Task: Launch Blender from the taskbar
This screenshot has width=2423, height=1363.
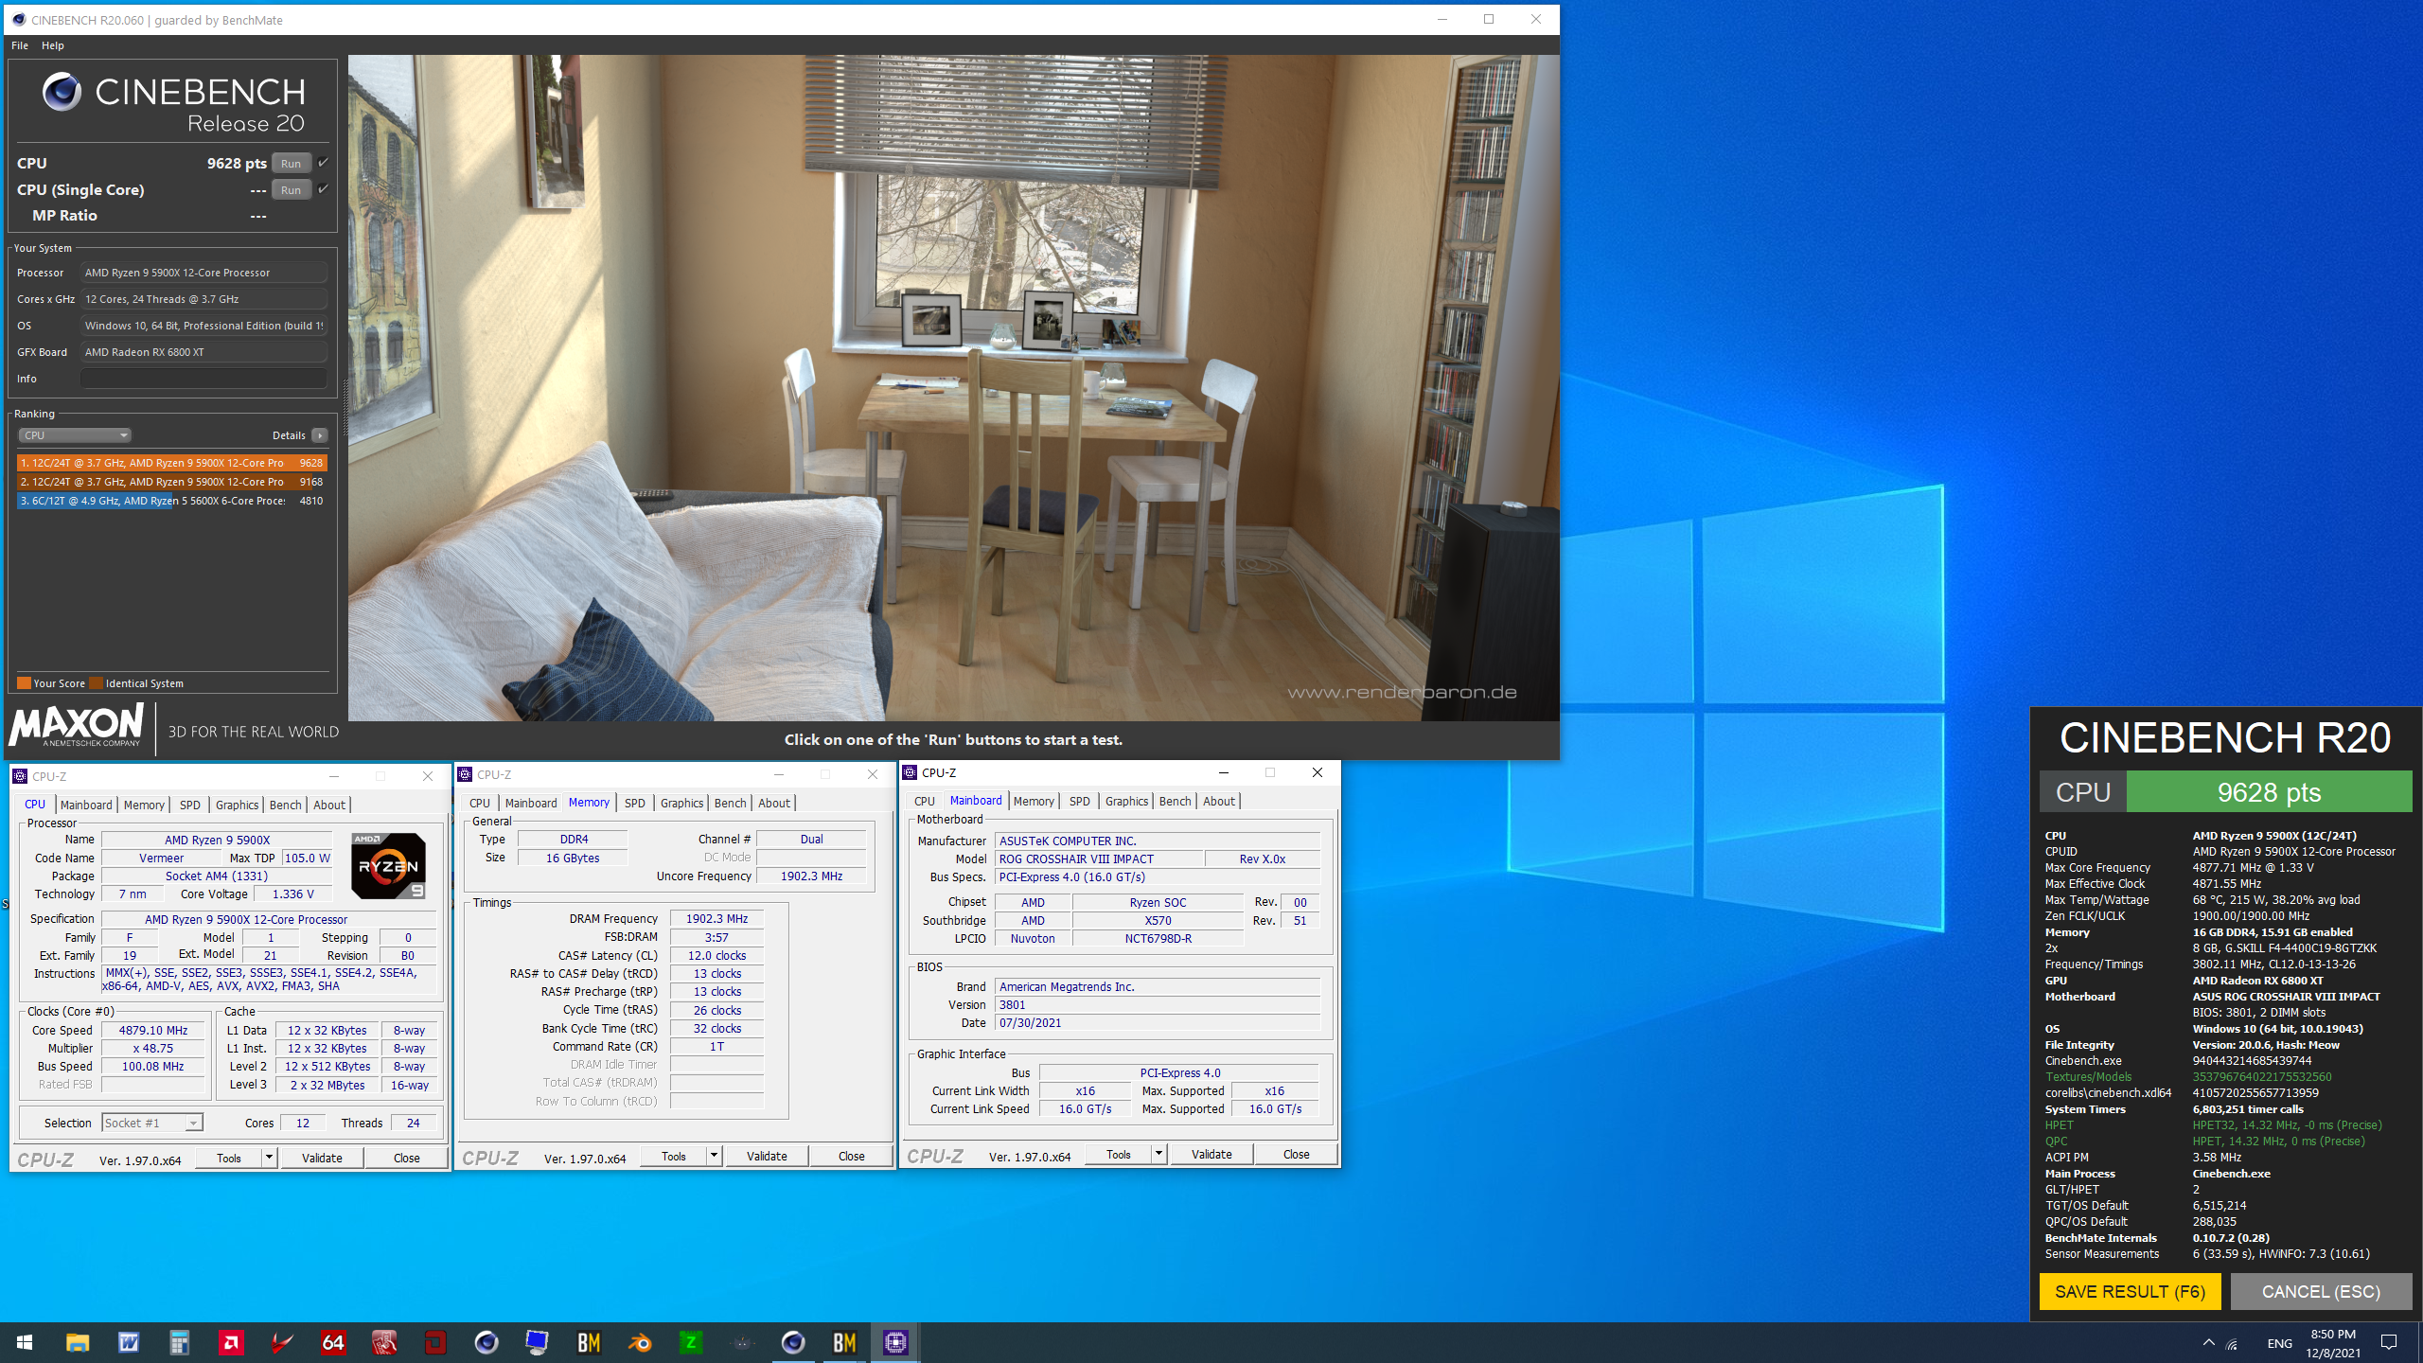Action: [x=640, y=1342]
